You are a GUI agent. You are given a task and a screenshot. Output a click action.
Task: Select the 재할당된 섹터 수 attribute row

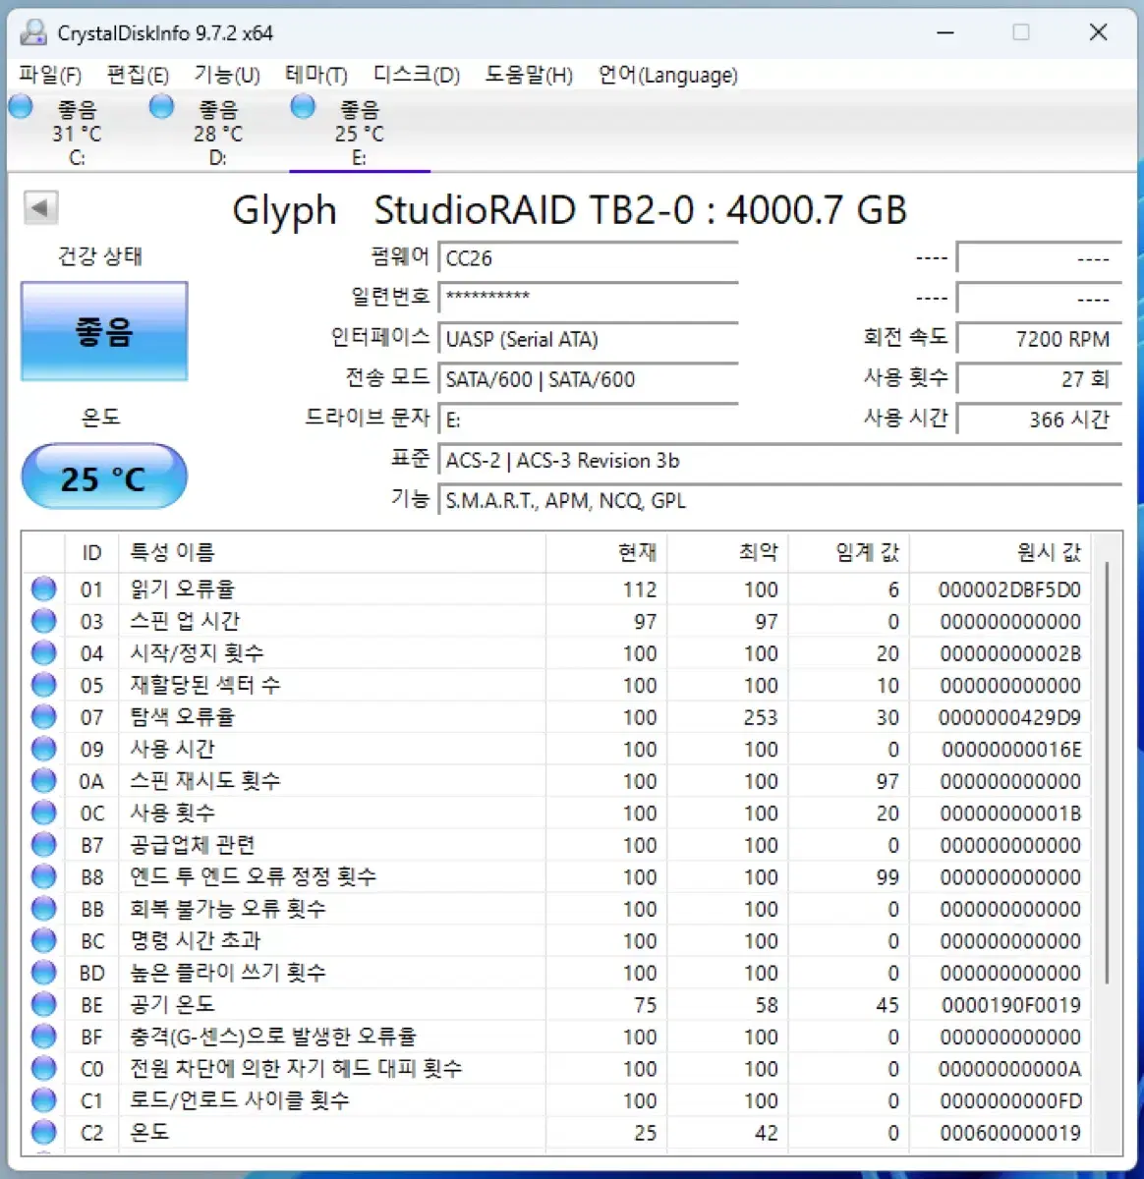[x=558, y=685]
